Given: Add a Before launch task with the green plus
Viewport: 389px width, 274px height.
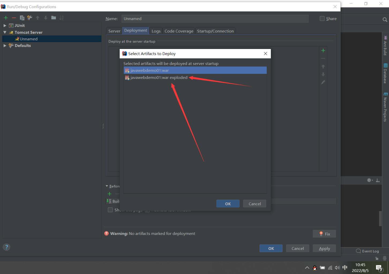Looking at the screenshot, I should coord(109,194).
